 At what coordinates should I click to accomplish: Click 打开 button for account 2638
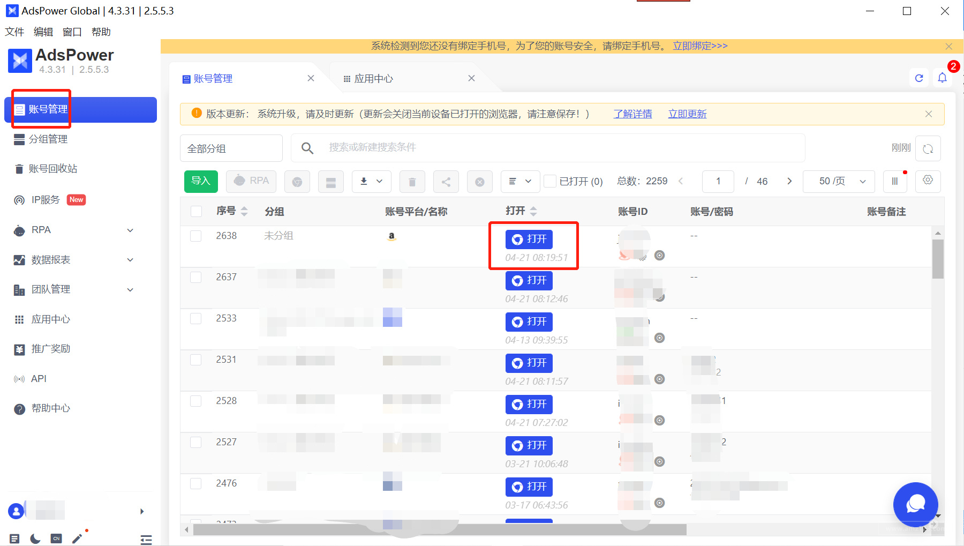tap(529, 239)
